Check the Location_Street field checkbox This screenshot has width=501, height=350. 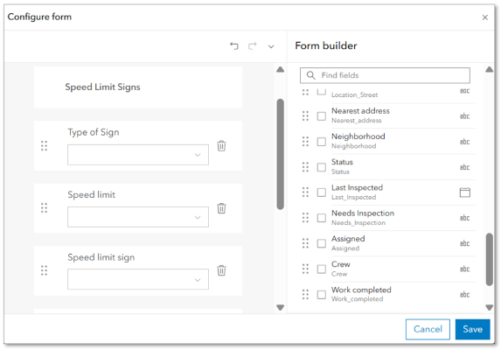322,92
